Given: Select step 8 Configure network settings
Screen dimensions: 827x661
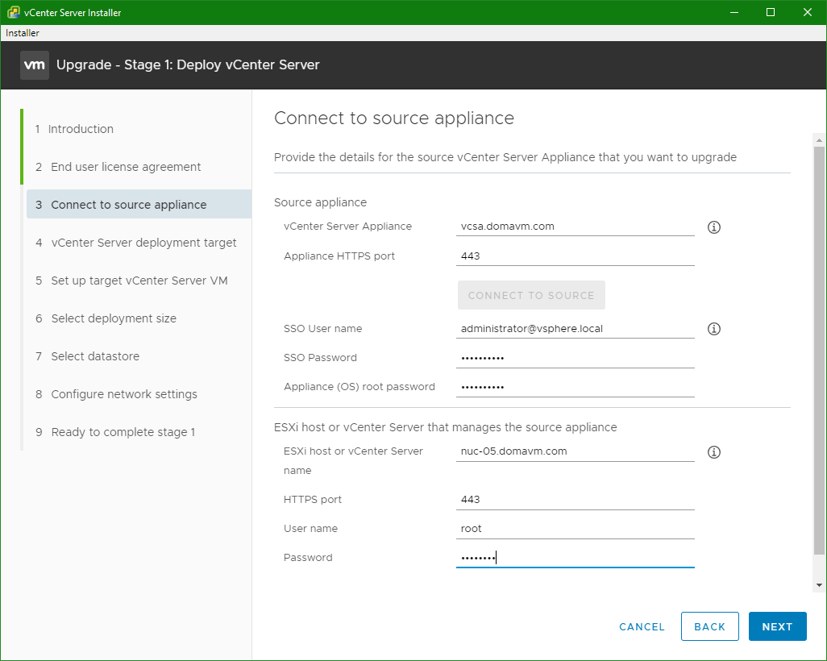Looking at the screenshot, I should [116, 394].
